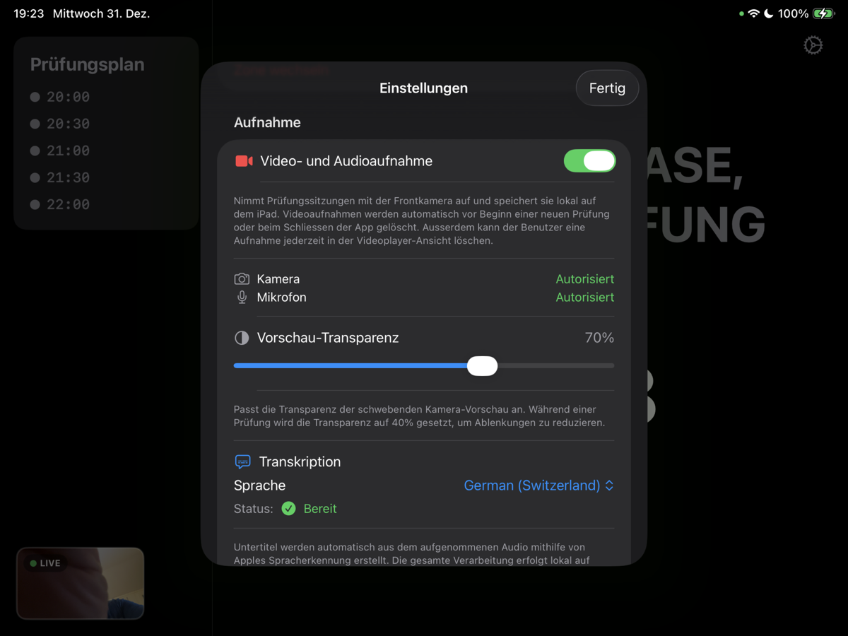
Task: Click the LIVE indicator badge
Action: tap(45, 563)
